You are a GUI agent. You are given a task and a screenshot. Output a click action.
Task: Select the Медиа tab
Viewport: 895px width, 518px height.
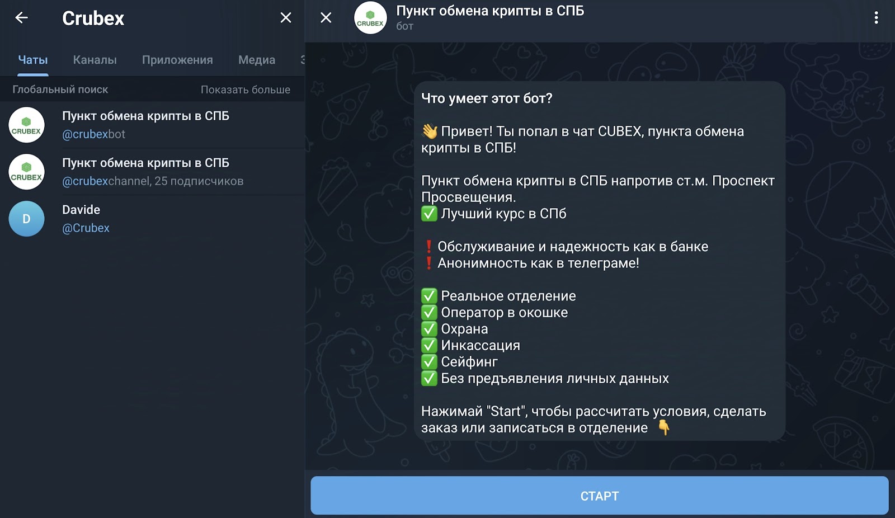point(256,59)
